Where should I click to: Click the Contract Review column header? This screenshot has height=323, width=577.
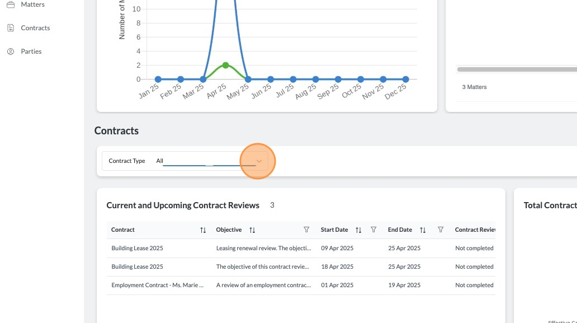475,230
